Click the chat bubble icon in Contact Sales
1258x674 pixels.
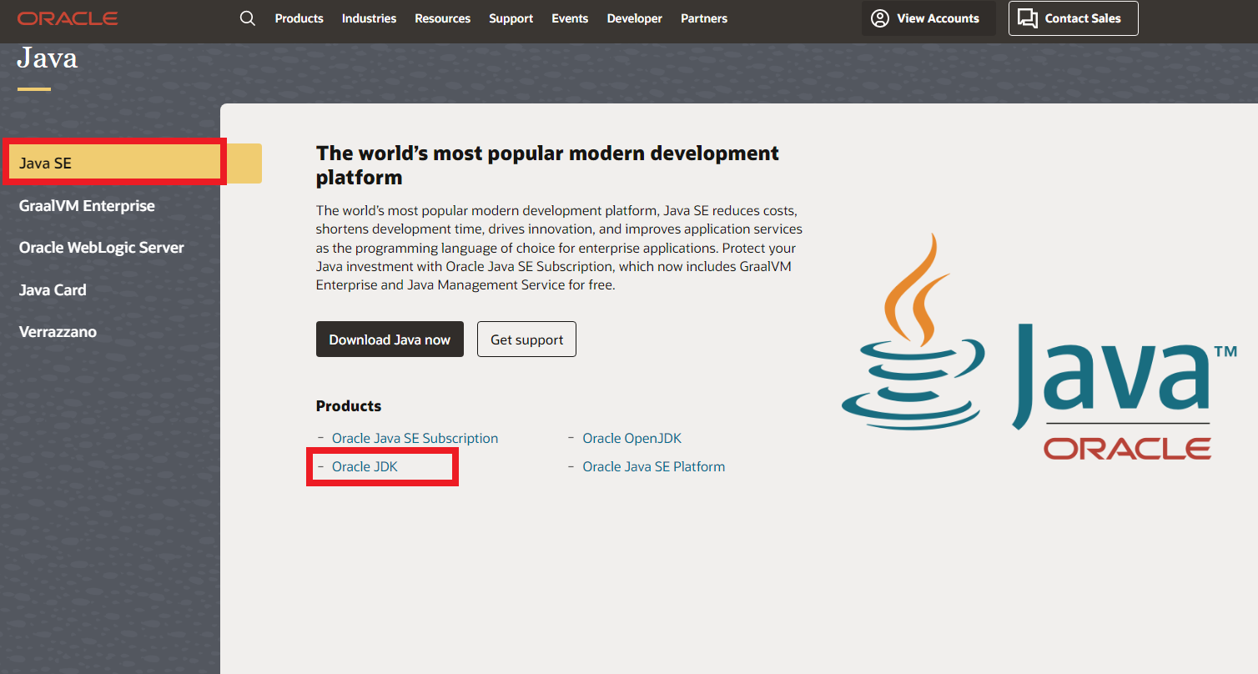[x=1028, y=18]
